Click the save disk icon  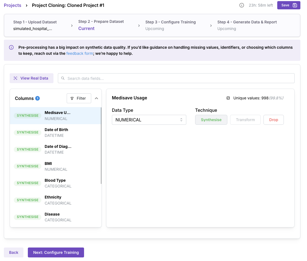click(x=295, y=5)
